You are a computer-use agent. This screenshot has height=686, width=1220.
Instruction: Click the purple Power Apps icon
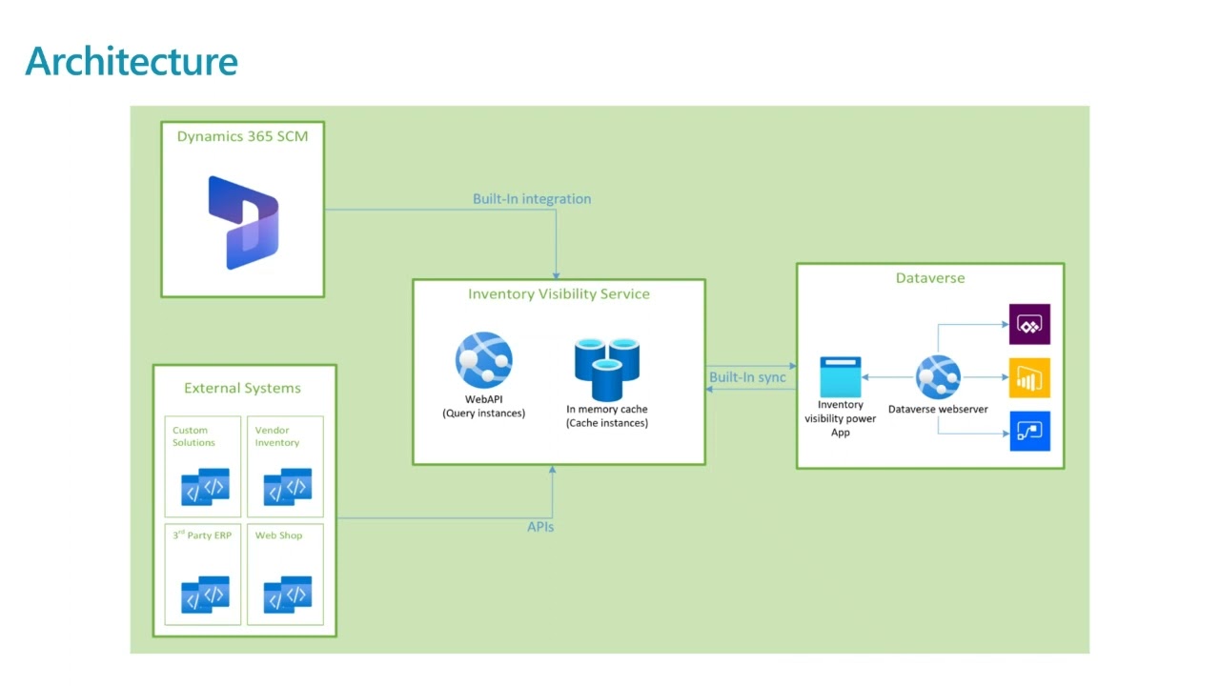click(x=1029, y=324)
